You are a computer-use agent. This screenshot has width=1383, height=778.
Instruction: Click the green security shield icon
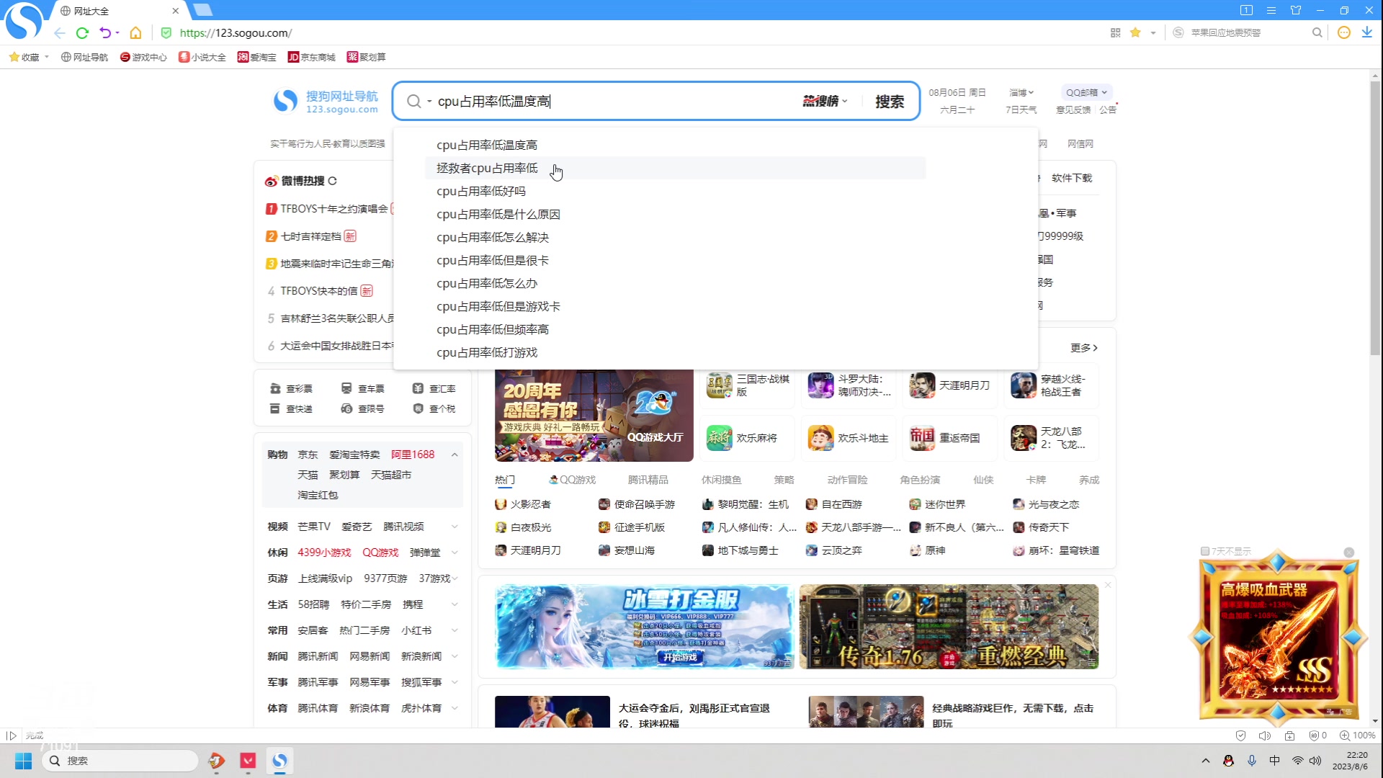click(x=166, y=33)
